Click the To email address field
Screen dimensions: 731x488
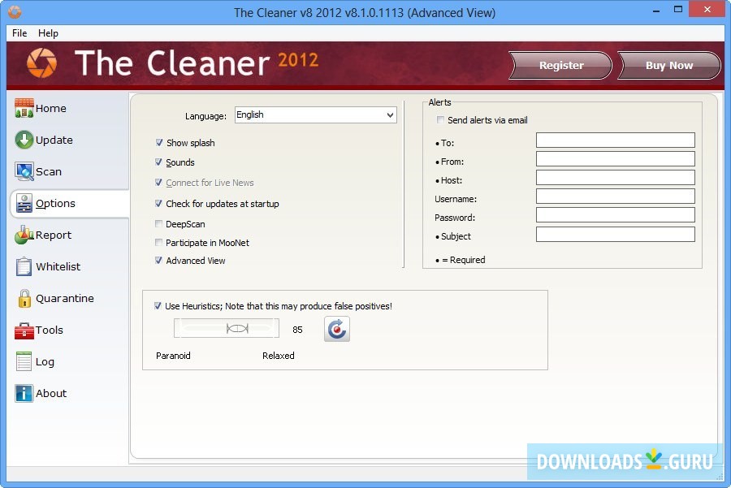[615, 139]
